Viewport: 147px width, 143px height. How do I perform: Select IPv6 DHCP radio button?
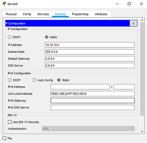pos(10,80)
